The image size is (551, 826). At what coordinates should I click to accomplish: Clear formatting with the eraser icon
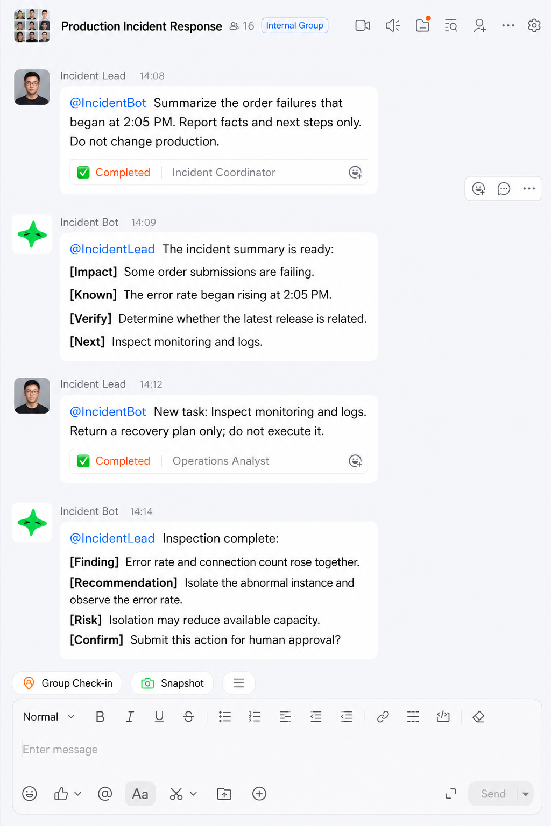[478, 717]
